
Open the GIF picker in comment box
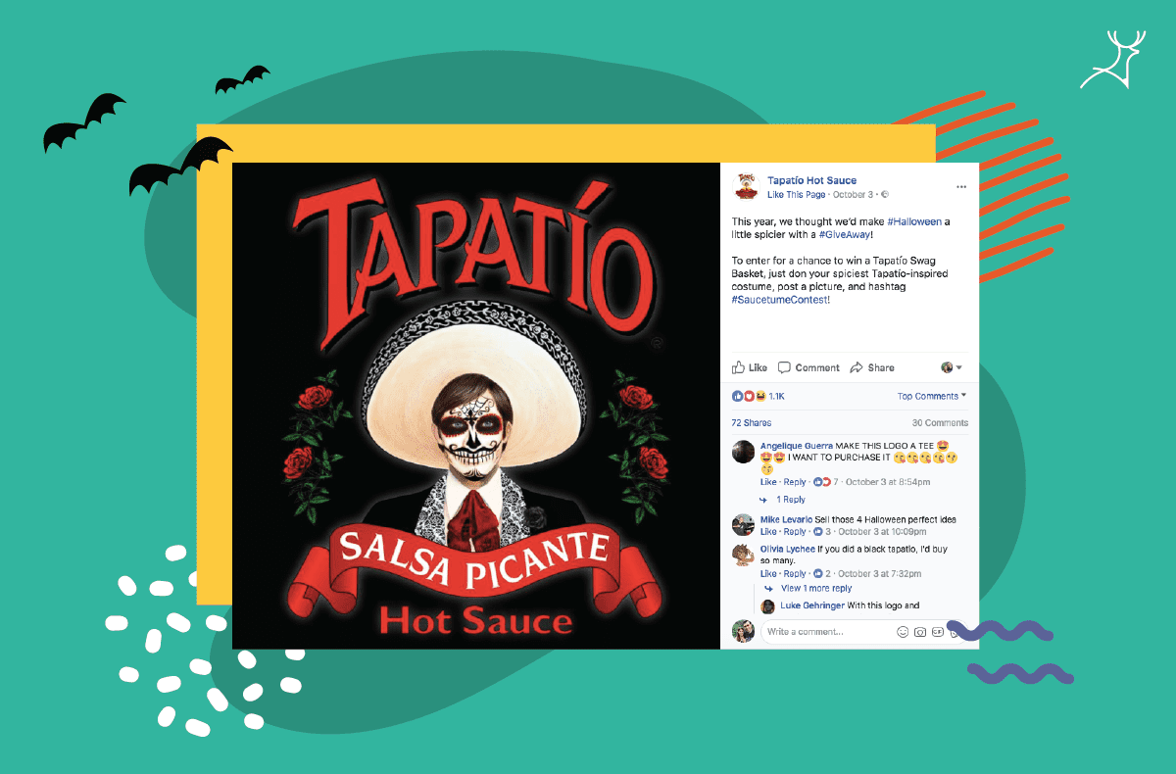938,632
